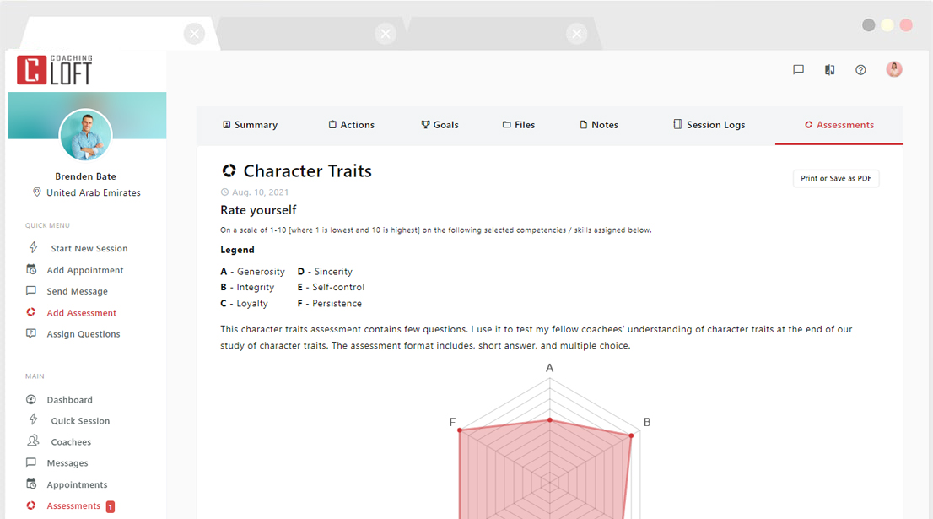Switch to the Summary tab
Viewport: 933px width, 519px height.
tap(250, 125)
